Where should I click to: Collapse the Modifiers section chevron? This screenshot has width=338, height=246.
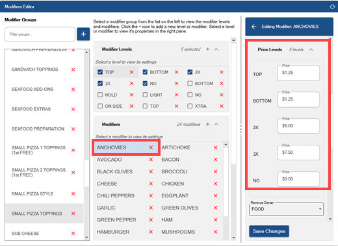216,124
